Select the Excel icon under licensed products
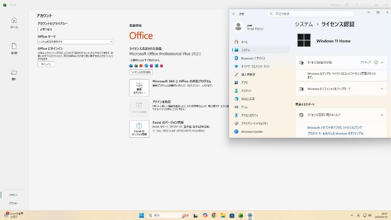This screenshot has height=220, width=391. coord(135,65)
